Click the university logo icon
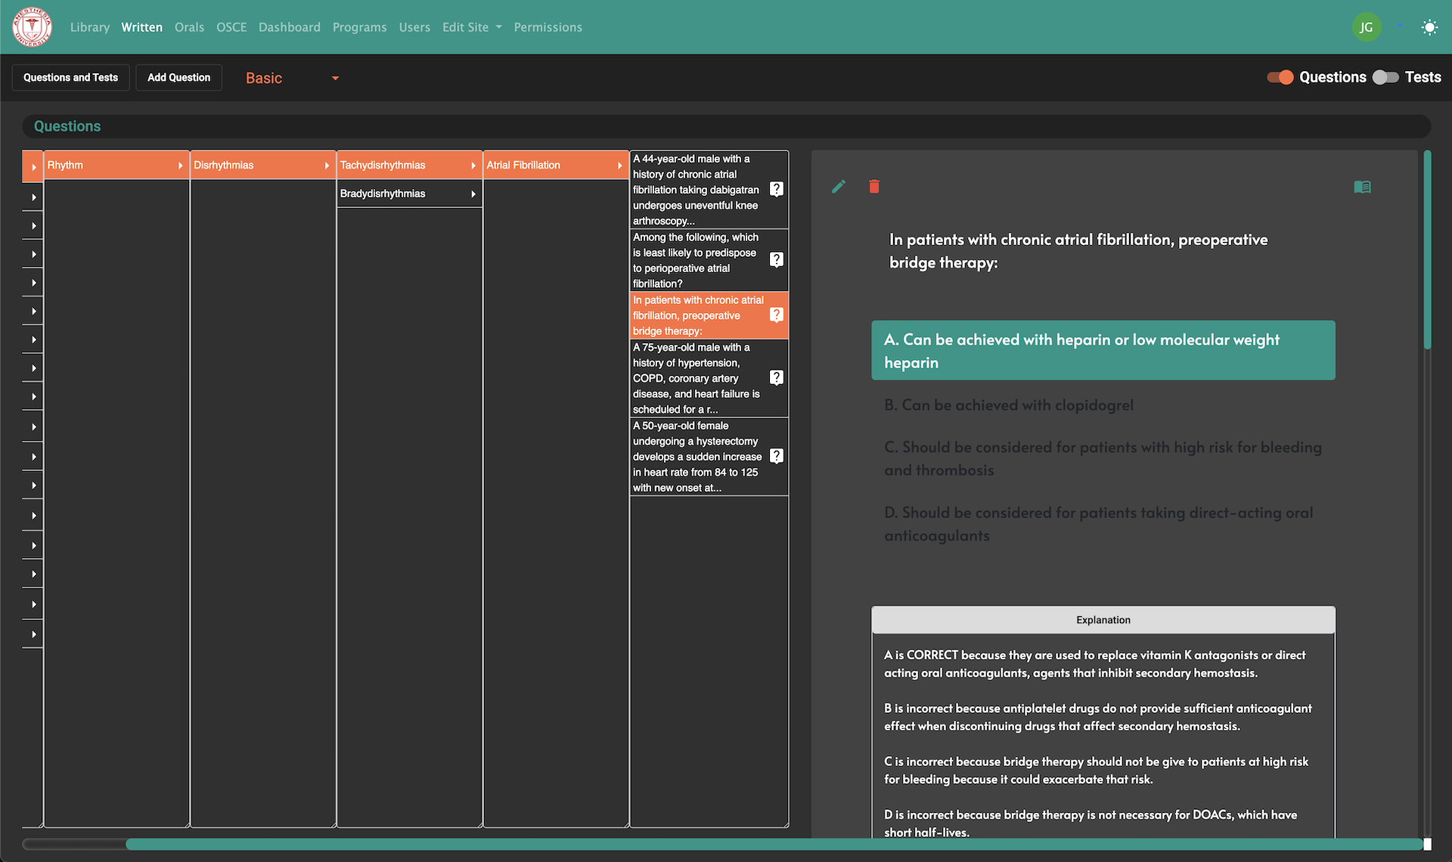Viewport: 1452px width, 862px height. 32,27
